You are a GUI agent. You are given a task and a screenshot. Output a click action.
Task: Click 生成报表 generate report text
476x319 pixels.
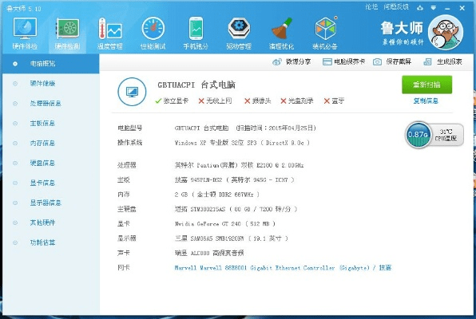pyautogui.click(x=450, y=62)
